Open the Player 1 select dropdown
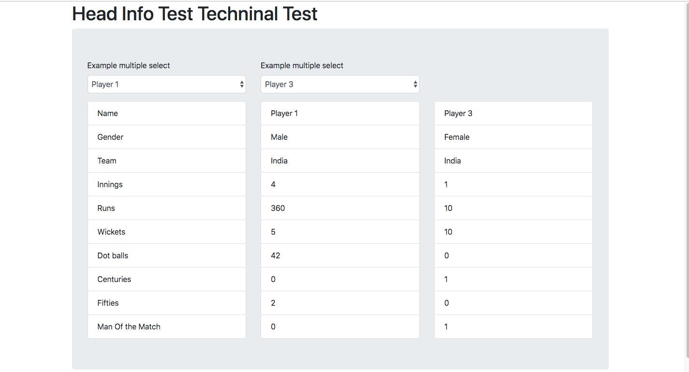The height and width of the screenshot is (372, 689). pyautogui.click(x=166, y=84)
